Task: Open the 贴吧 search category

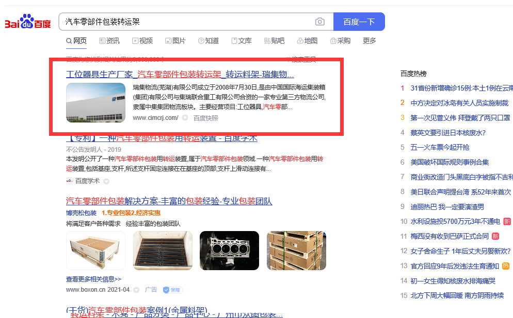Action: 274,41
